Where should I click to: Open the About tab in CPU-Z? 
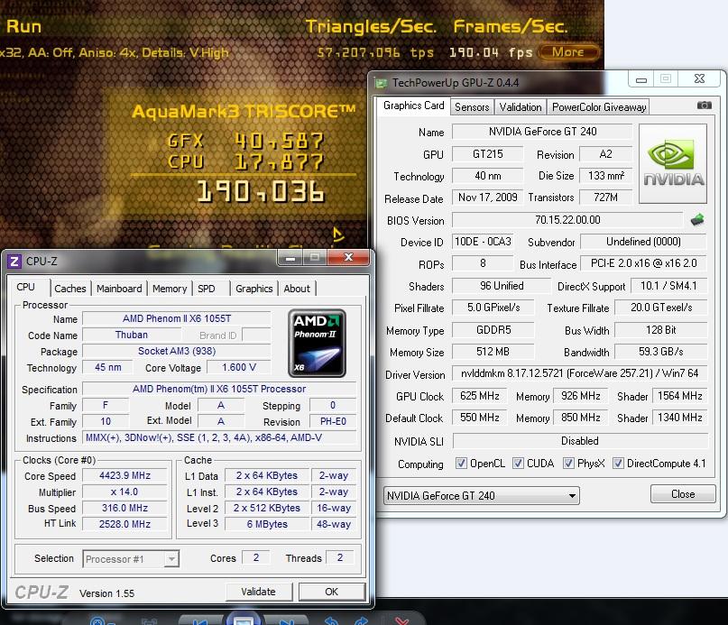tap(297, 289)
